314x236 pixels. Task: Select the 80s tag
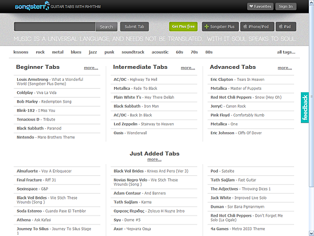coord(209,52)
